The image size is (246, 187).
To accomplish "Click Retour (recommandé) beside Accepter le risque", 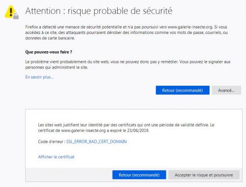I will pos(139,175).
